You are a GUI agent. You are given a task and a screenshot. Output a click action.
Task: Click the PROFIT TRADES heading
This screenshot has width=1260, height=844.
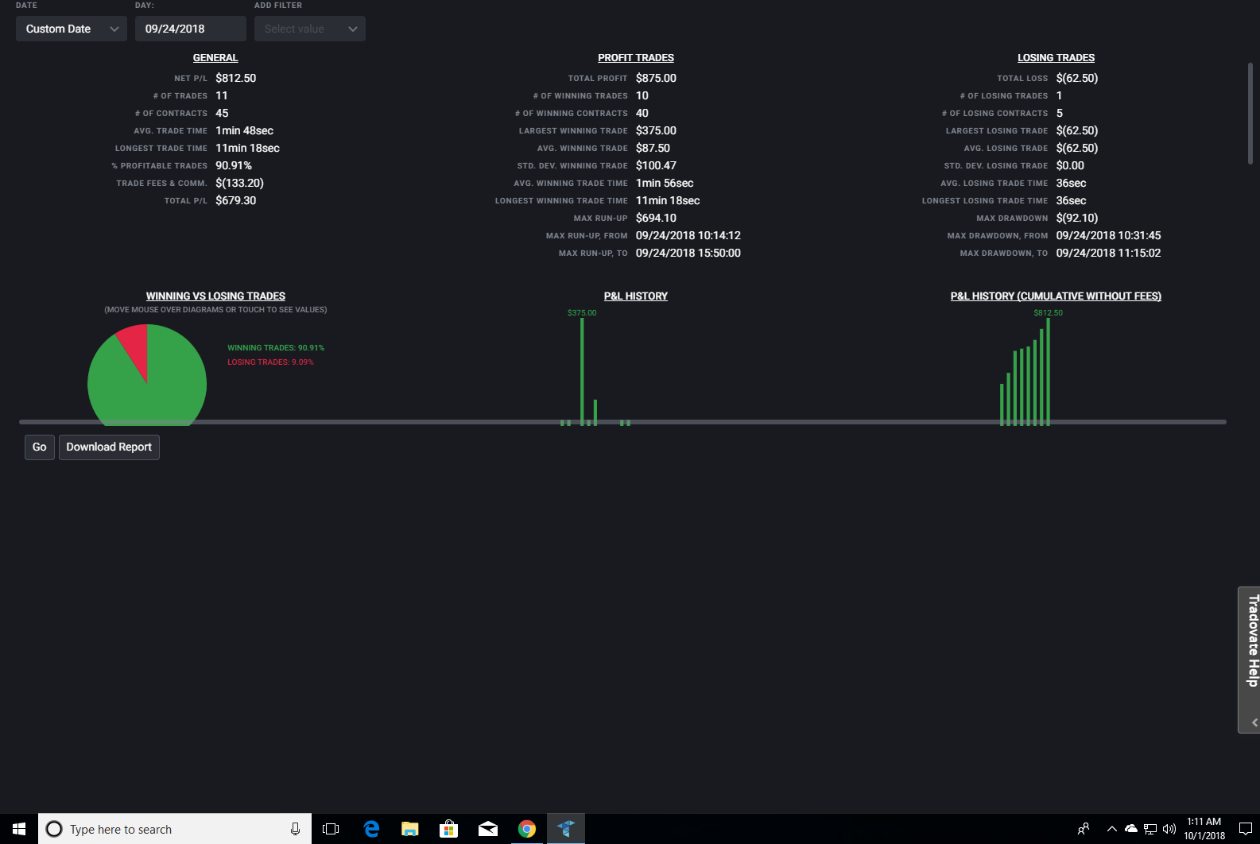pos(636,58)
